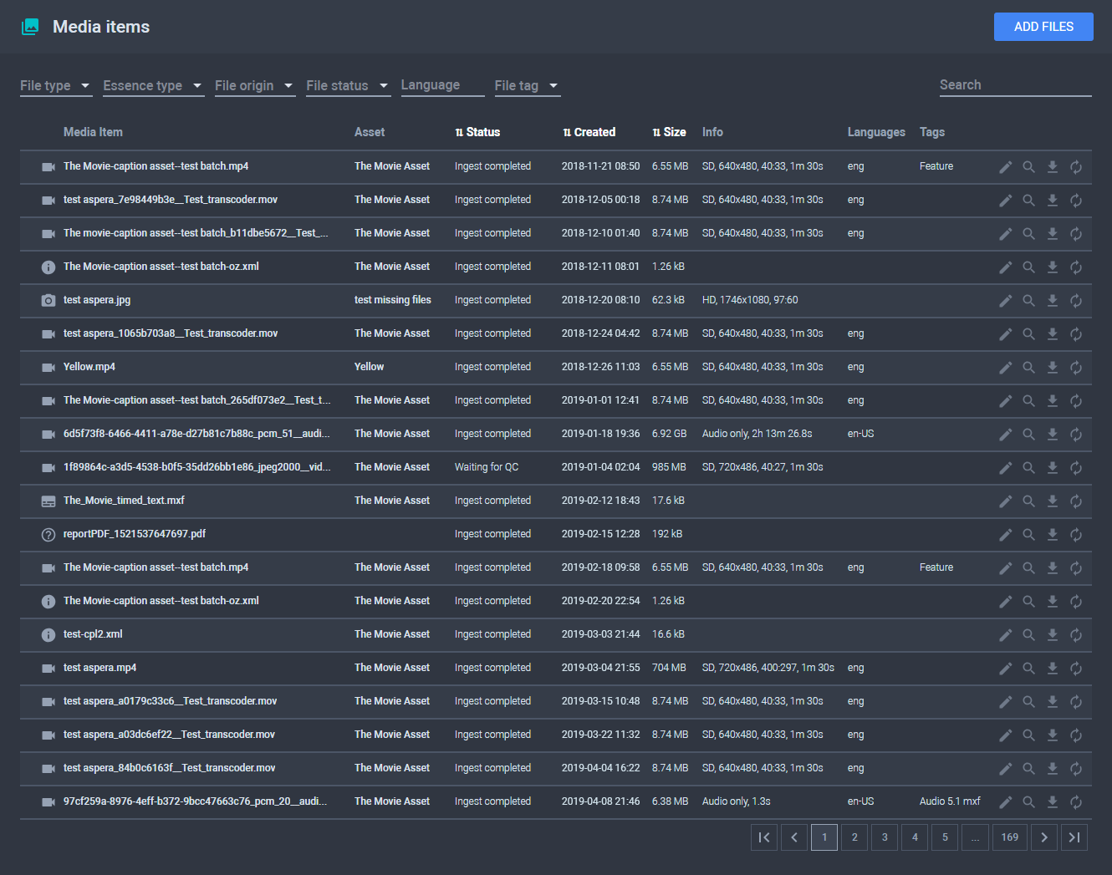1112x875 pixels.
Task: Open the File type filter dropdown
Action: [x=55, y=86]
